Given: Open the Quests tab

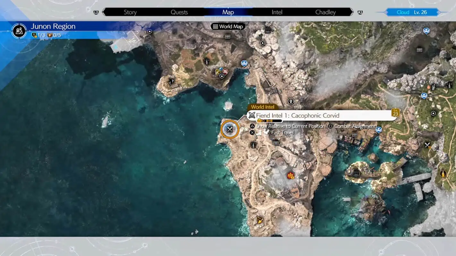Looking at the screenshot, I should point(179,12).
